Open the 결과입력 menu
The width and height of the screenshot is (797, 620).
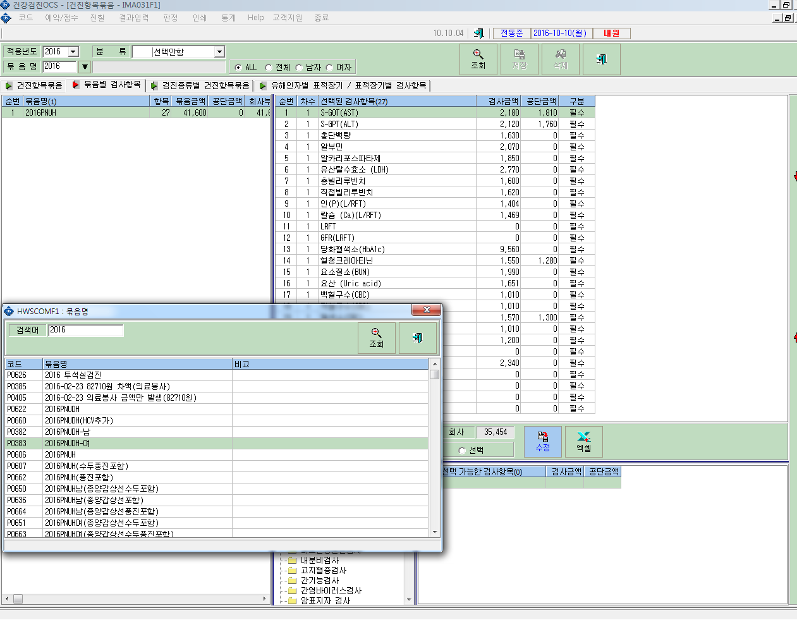[134, 18]
